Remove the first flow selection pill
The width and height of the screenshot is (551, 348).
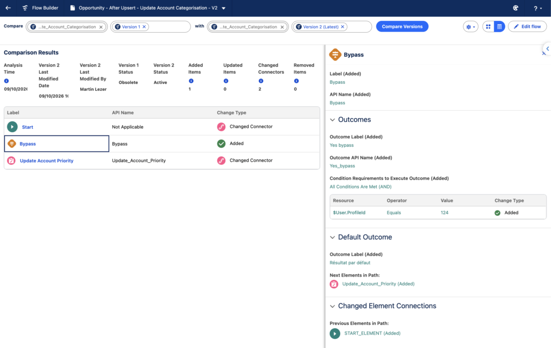pos(101,27)
